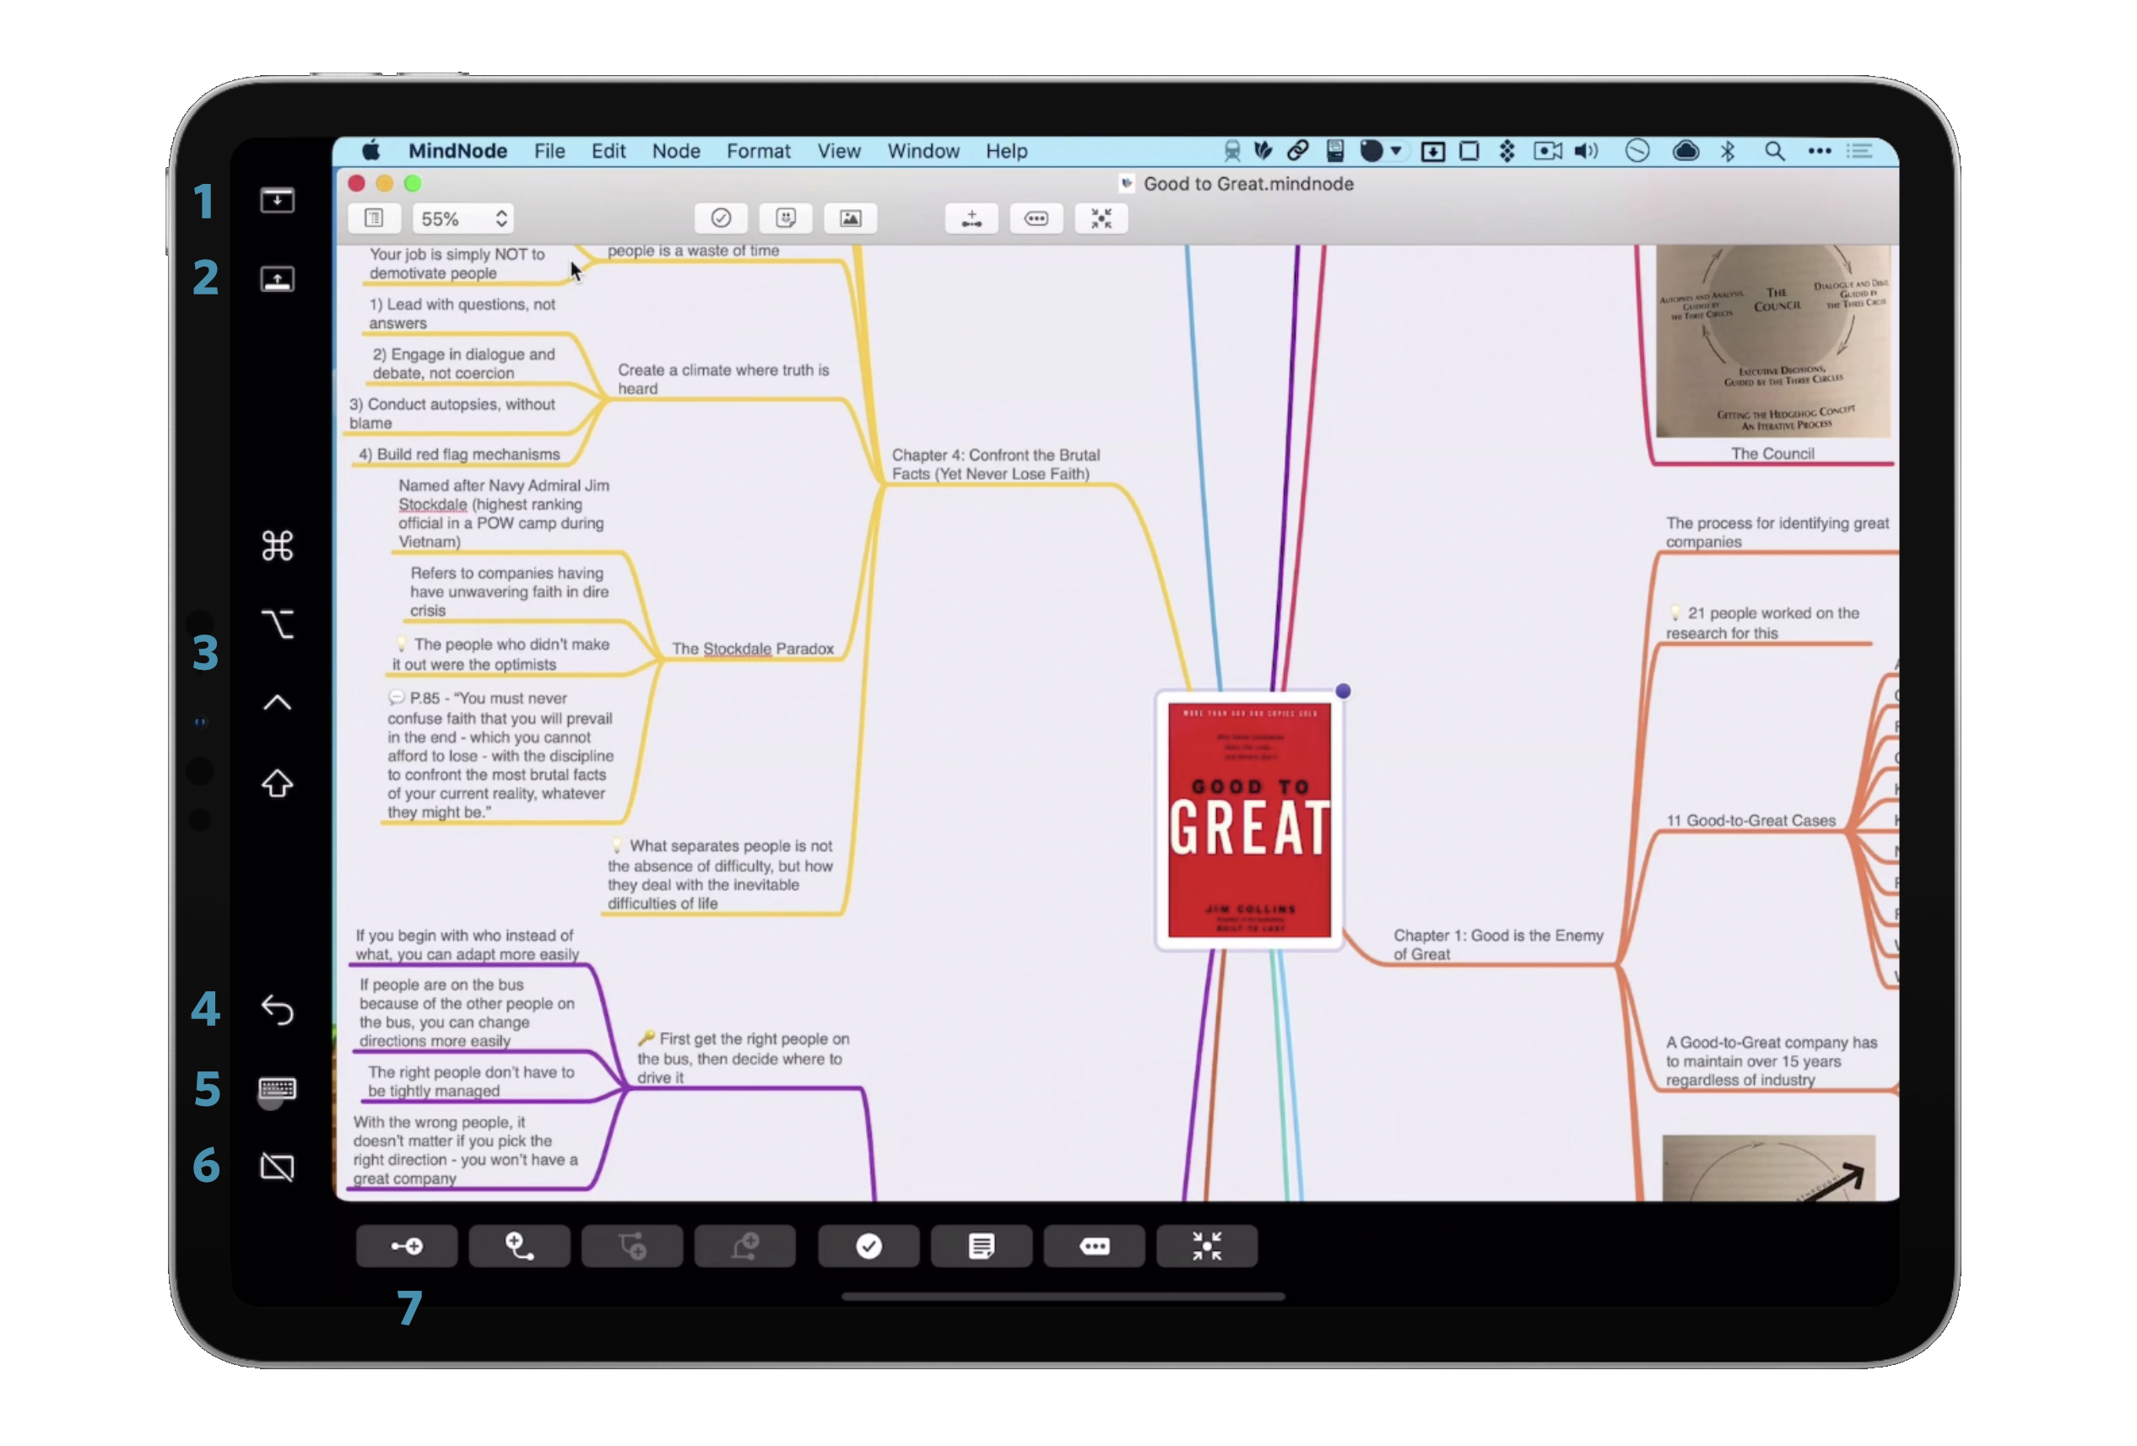Screen dimensions: 2137x1446
Task: Click the Bluetooth menu bar icon
Action: (x=1728, y=151)
